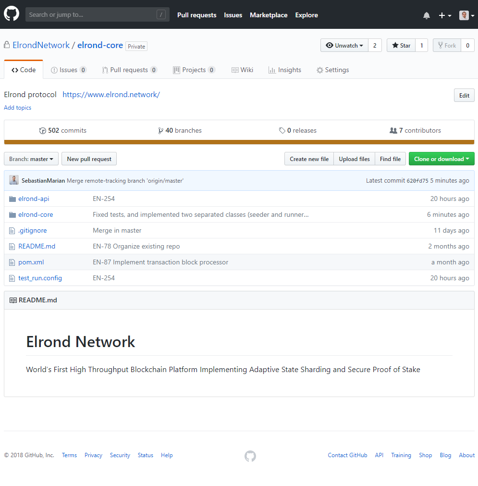478x486 pixels.
Task: Click the Fork button
Action: point(447,45)
